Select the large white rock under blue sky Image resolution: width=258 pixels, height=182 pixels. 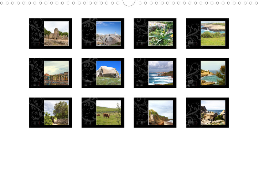[x=108, y=73]
